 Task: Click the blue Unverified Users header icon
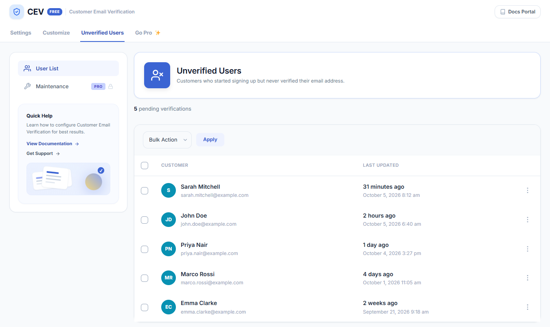coord(157,75)
